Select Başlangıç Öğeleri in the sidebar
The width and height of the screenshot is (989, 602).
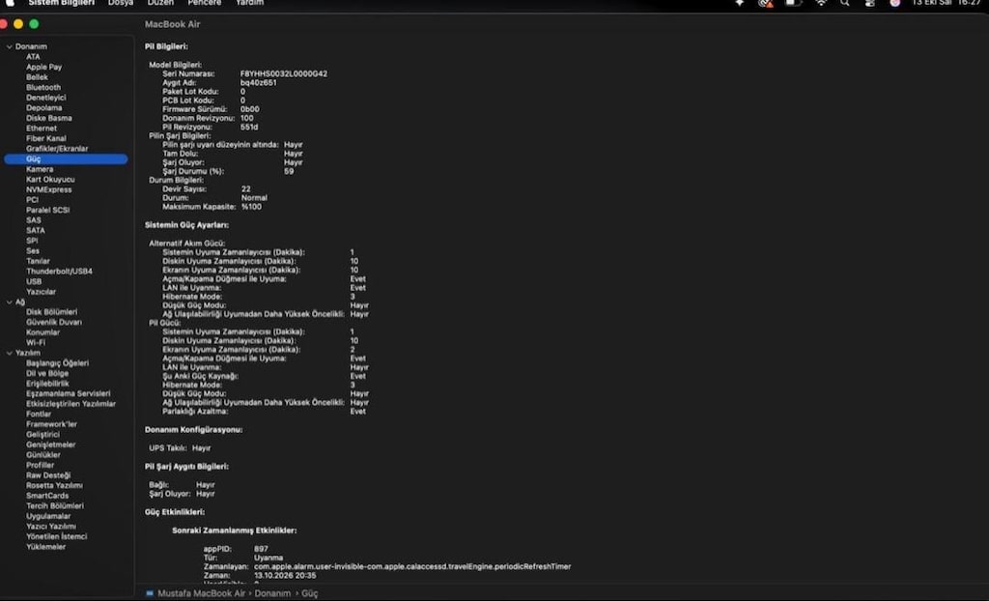(57, 363)
